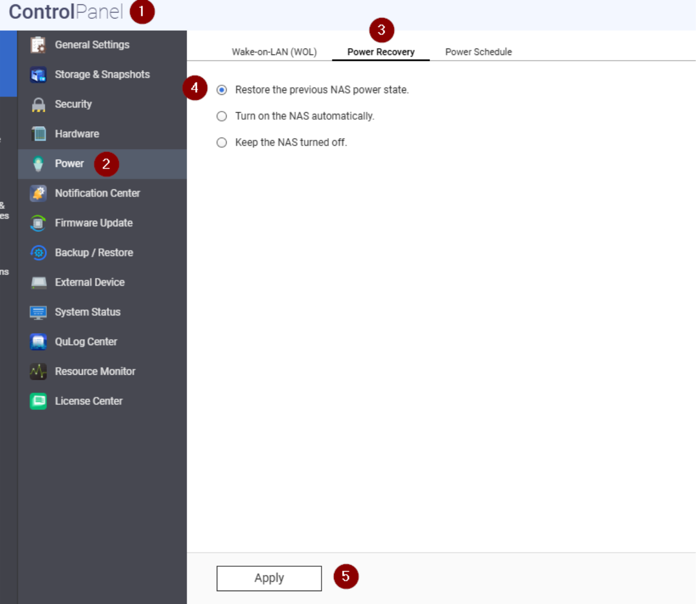Click the External Device drive icon

38,282
